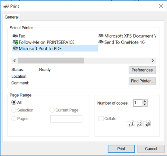This screenshot has height=156, width=167.
Task: Choose the Follow-Me on PRINTSERVICE printer icon
Action: [15, 42]
